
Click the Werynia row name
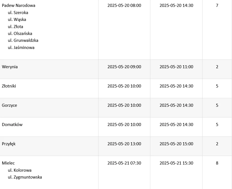coord(10,67)
